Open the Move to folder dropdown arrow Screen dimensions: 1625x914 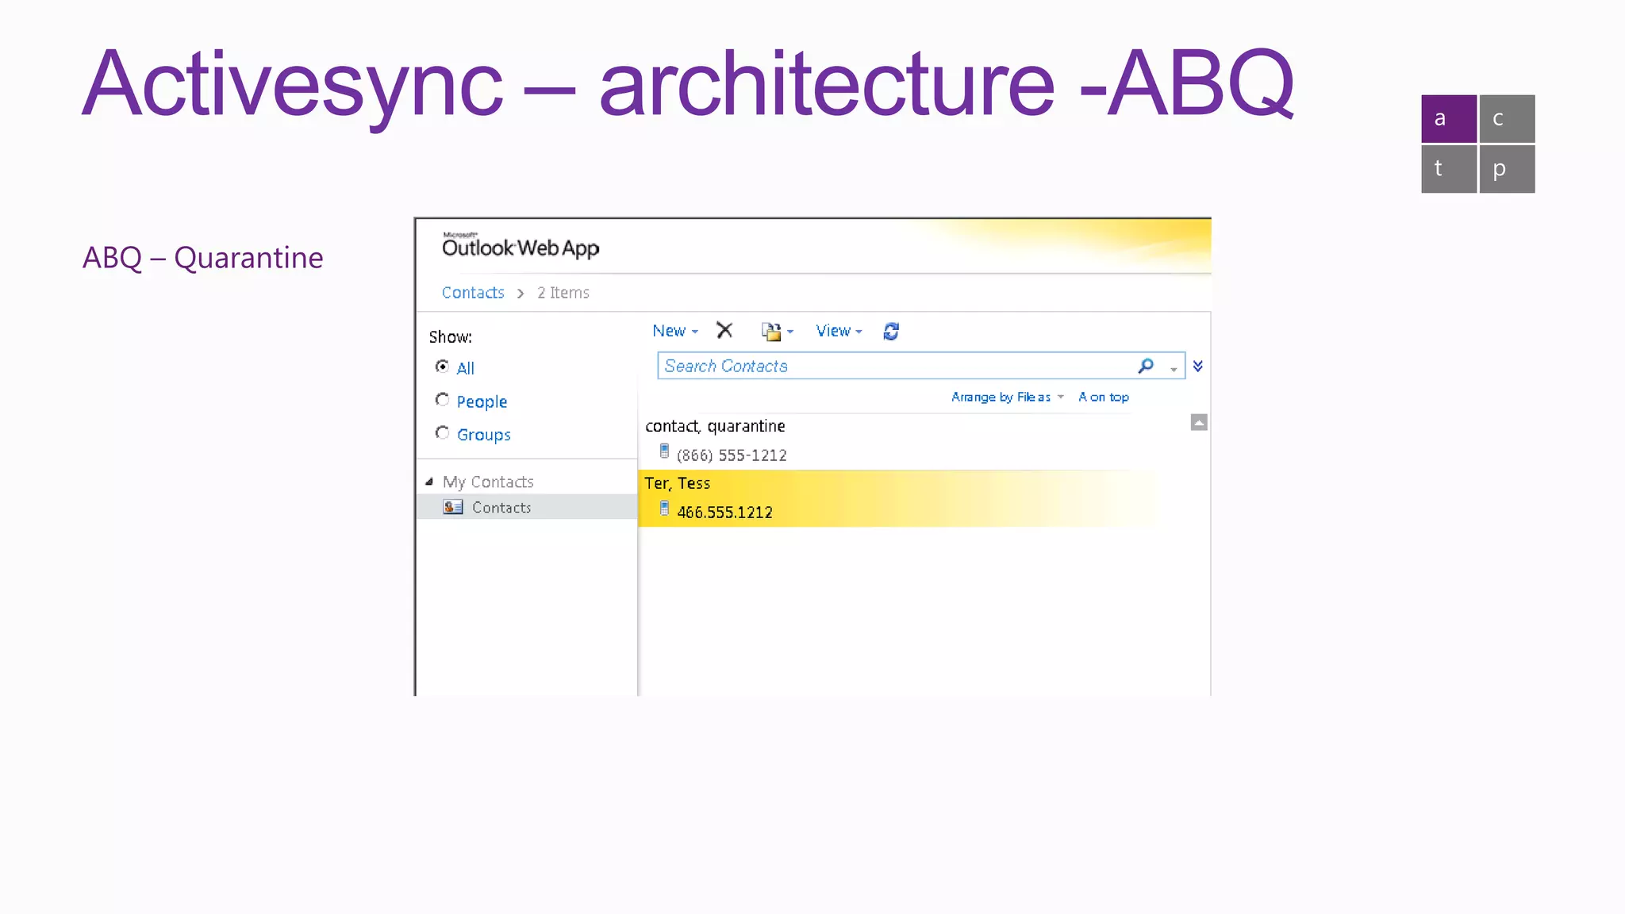click(x=789, y=332)
